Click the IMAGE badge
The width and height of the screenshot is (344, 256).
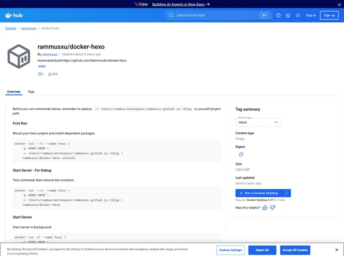(x=42, y=66)
